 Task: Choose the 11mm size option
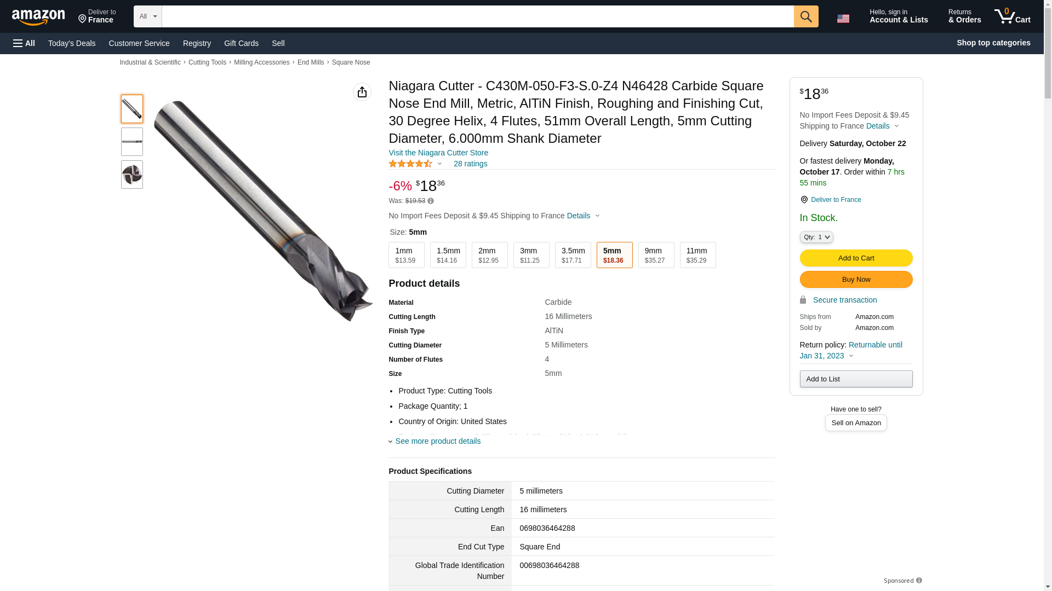click(697, 255)
